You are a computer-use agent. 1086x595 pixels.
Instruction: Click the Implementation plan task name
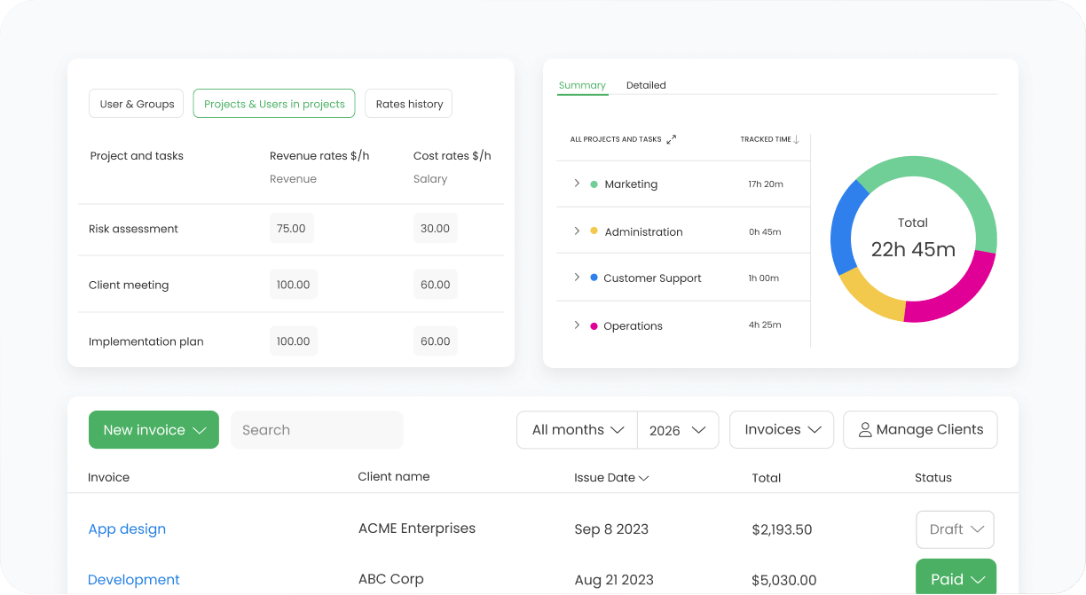146,341
